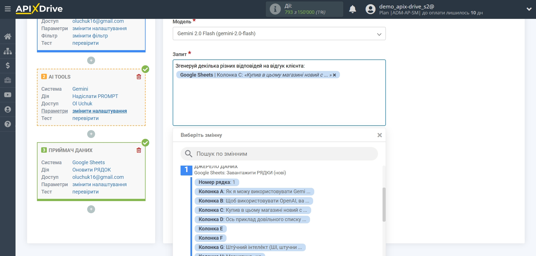Open the briefcase services icon

[8, 80]
